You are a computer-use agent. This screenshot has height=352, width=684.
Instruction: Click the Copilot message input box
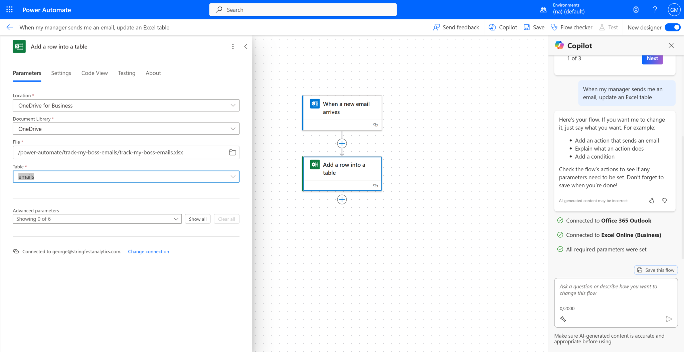(x=615, y=294)
